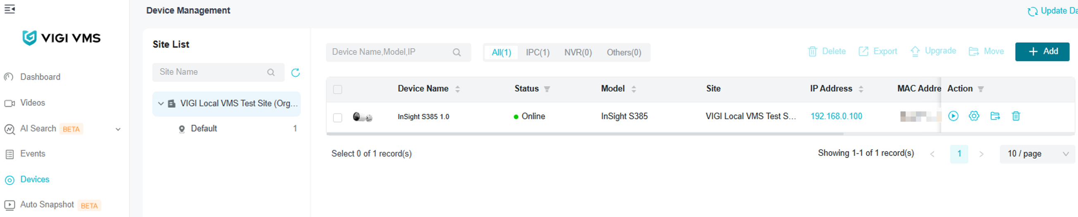Select VIGI Local VMS Test Site organization
The height and width of the screenshot is (217, 1078).
(226, 104)
